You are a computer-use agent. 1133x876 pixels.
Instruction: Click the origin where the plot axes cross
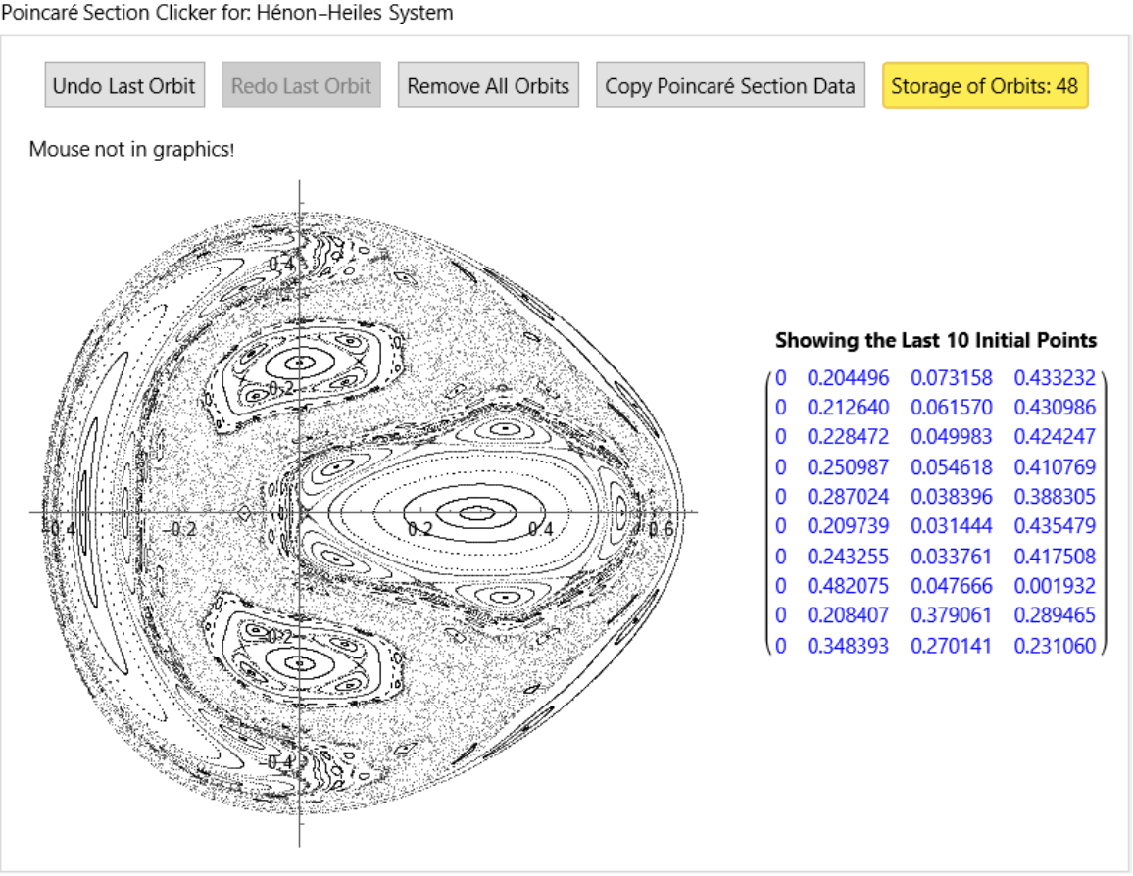[300, 511]
